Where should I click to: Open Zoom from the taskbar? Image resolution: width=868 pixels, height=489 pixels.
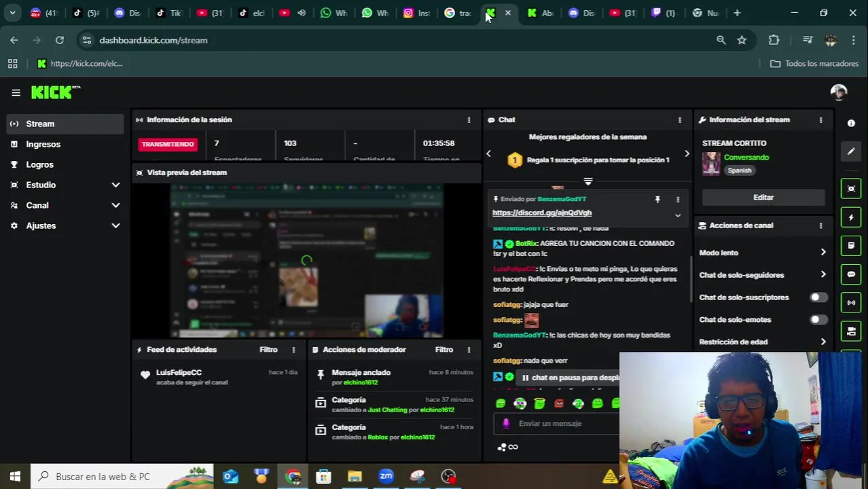coord(386,477)
